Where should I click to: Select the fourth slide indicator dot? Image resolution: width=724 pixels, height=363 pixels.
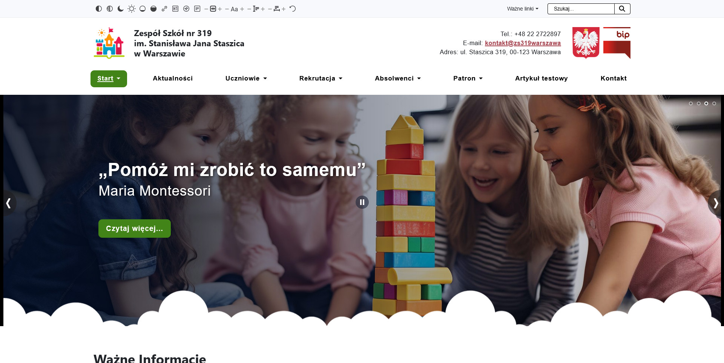tap(714, 103)
